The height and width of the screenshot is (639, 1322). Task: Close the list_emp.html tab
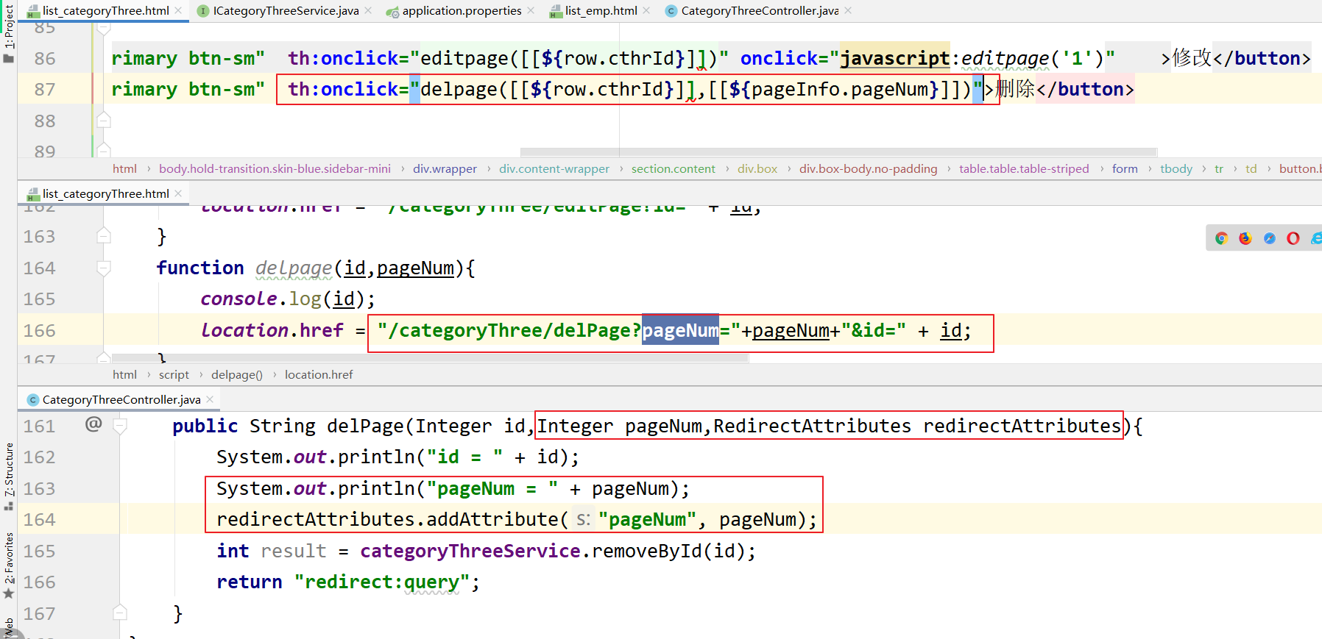646,10
